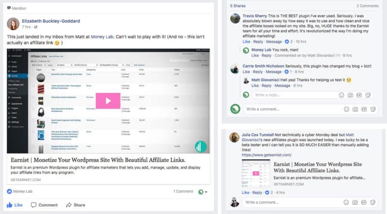Add GIF in the reply field
The image size is (387, 214).
pos(359,95)
